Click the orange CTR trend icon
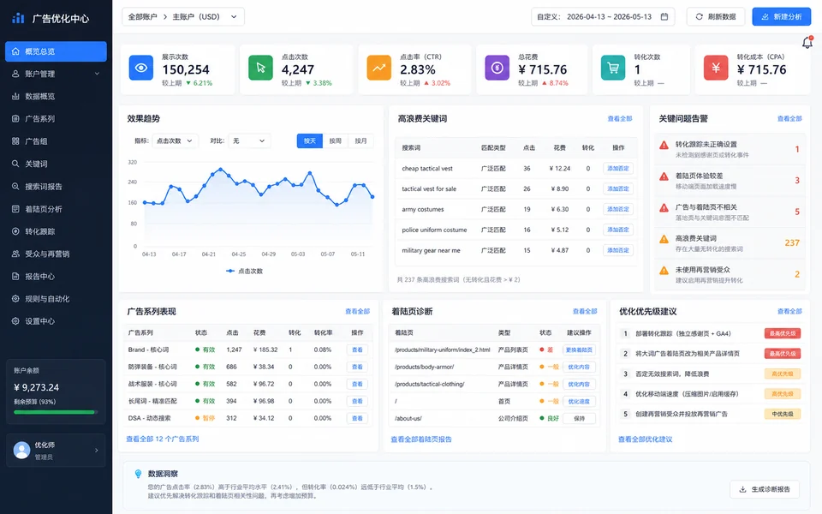The width and height of the screenshot is (822, 514). pyautogui.click(x=379, y=68)
